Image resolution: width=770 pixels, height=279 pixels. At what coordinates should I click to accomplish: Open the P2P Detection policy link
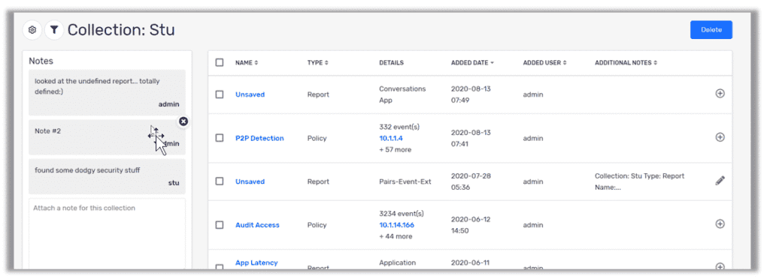tap(259, 138)
